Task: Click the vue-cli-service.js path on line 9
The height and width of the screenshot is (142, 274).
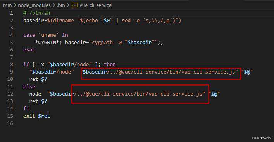Action: point(159,72)
